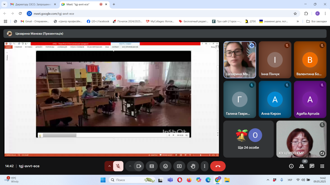This screenshot has height=185, width=330.
Task: Launch Firefox from the taskbar
Action: [x=189, y=180]
